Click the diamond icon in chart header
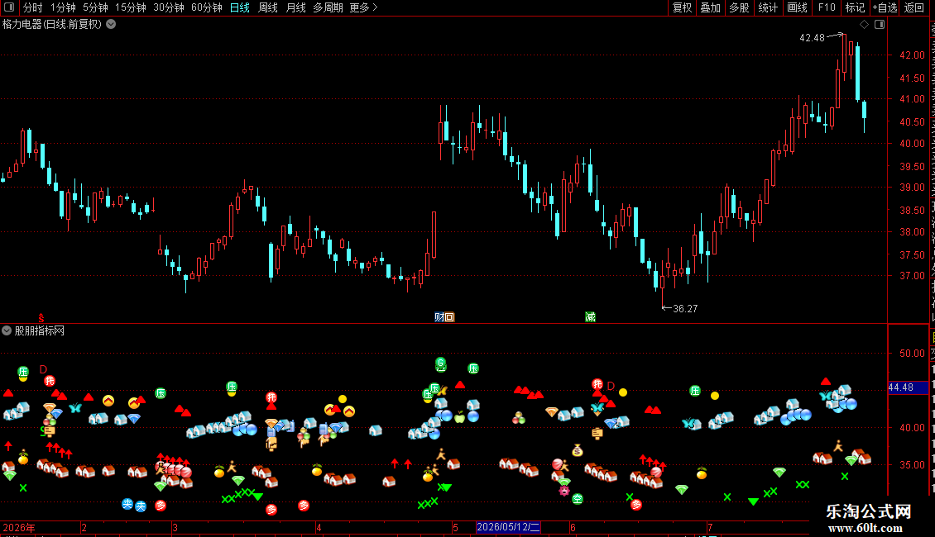Screen dimensions: 935x537 tap(864, 25)
